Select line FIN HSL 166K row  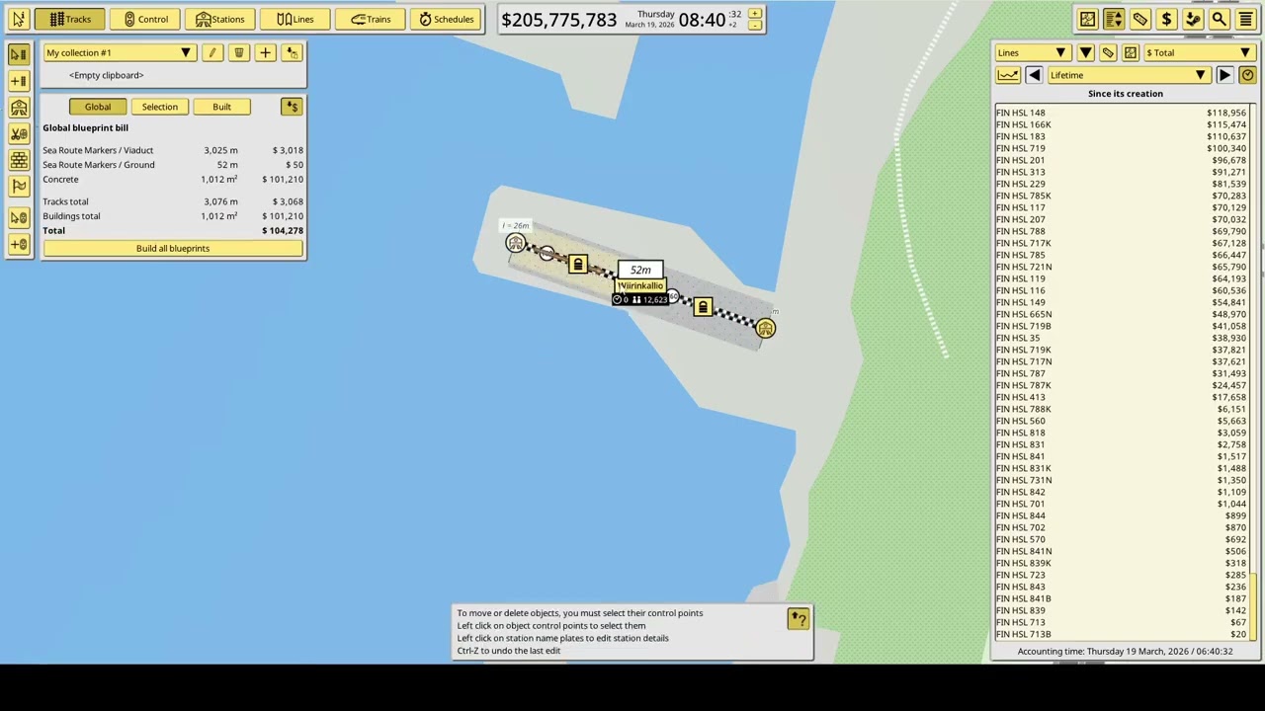[x=1121, y=124]
